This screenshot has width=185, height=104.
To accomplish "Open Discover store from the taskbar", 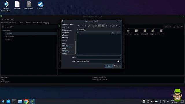I will point(8,101).
